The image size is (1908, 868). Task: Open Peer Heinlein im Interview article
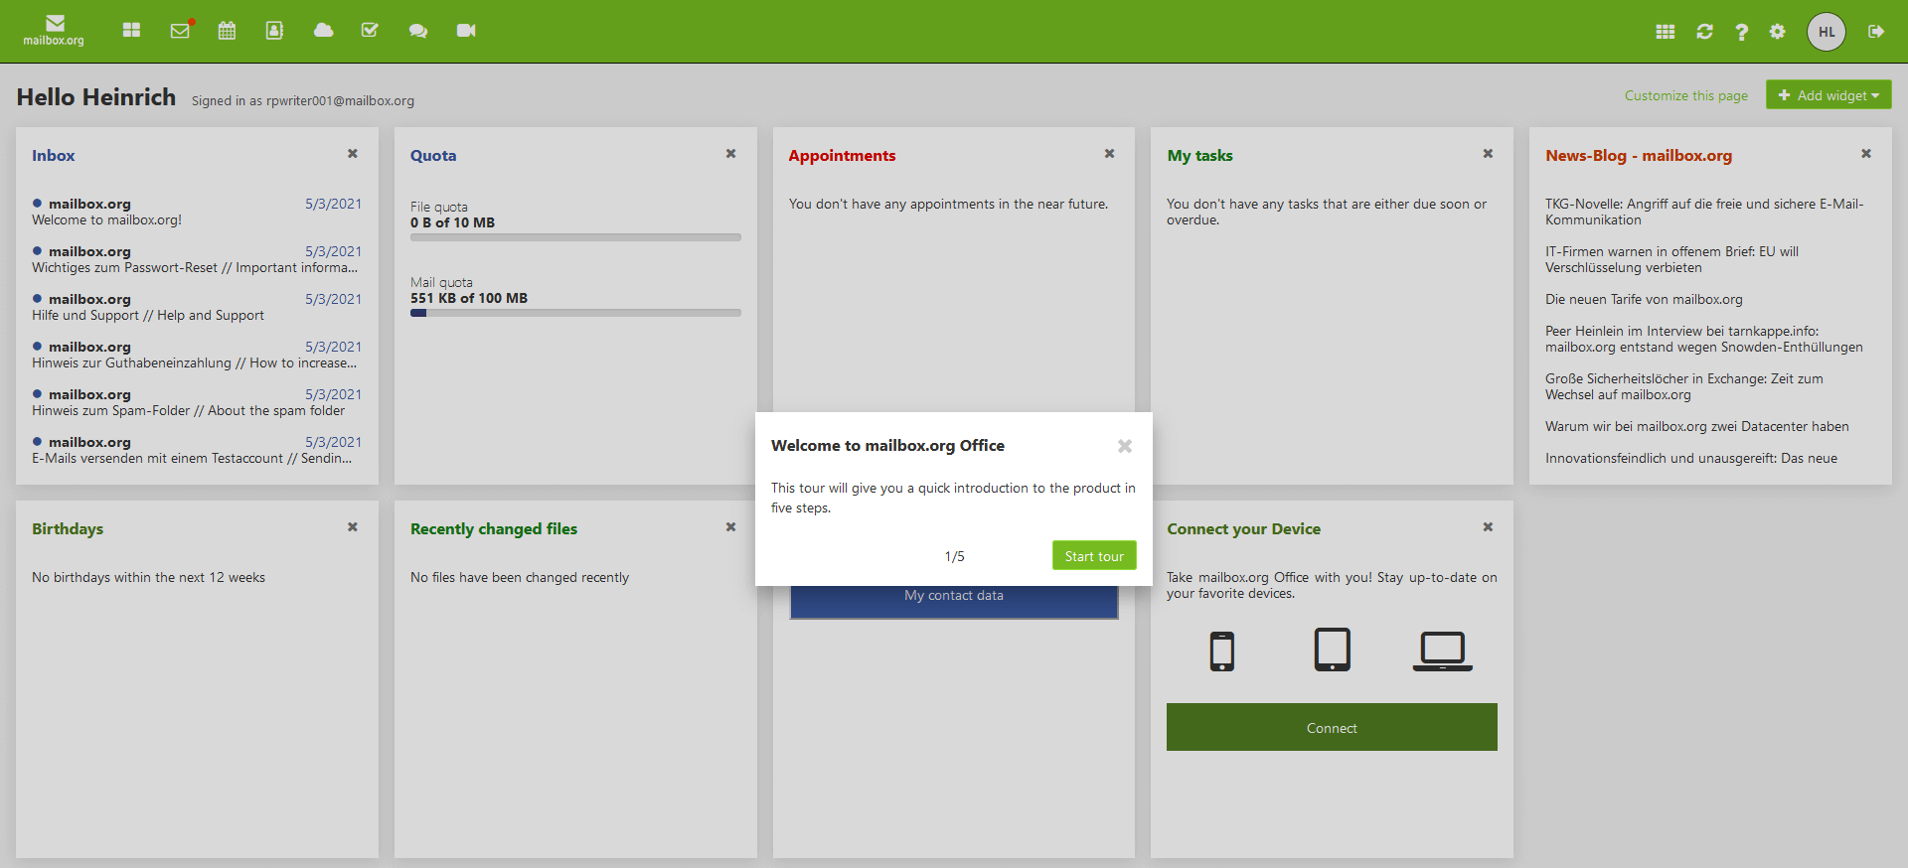pyautogui.click(x=1703, y=339)
